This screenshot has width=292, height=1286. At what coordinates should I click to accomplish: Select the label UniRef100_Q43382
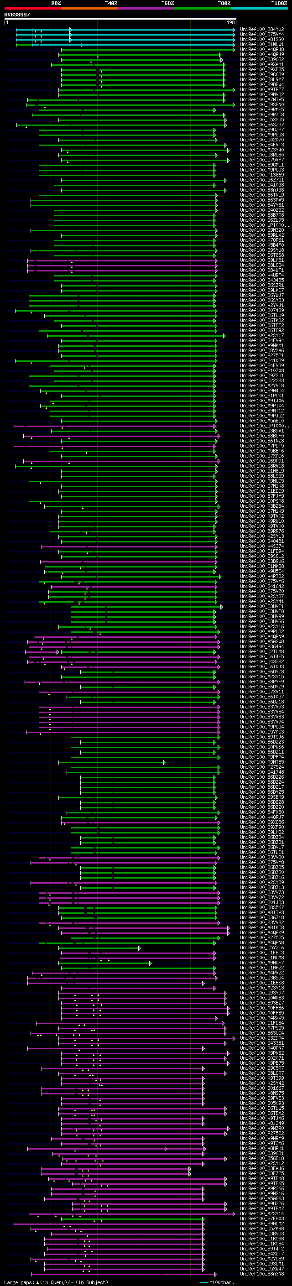262,662
